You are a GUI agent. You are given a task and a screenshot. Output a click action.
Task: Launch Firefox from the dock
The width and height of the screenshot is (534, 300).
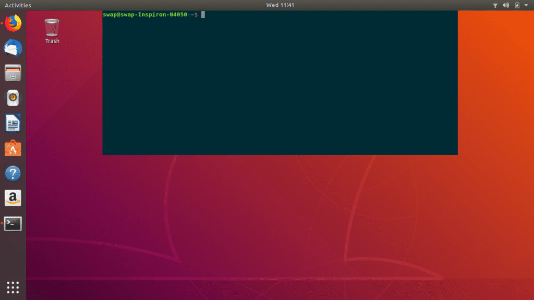click(x=11, y=23)
